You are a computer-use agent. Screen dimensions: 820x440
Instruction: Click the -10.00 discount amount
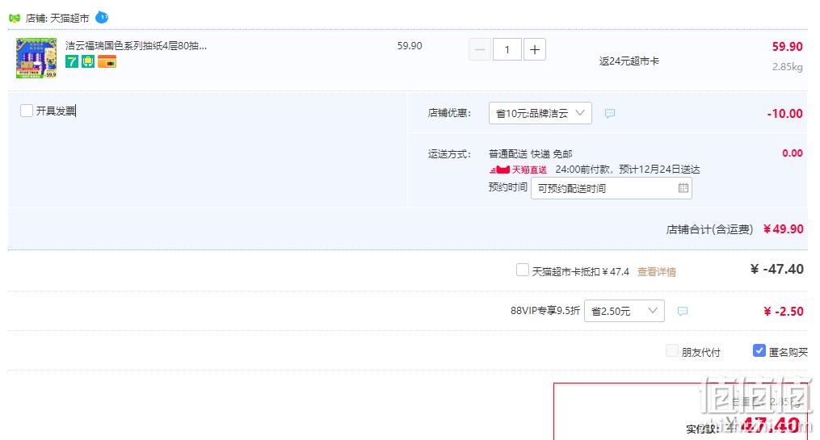(785, 113)
